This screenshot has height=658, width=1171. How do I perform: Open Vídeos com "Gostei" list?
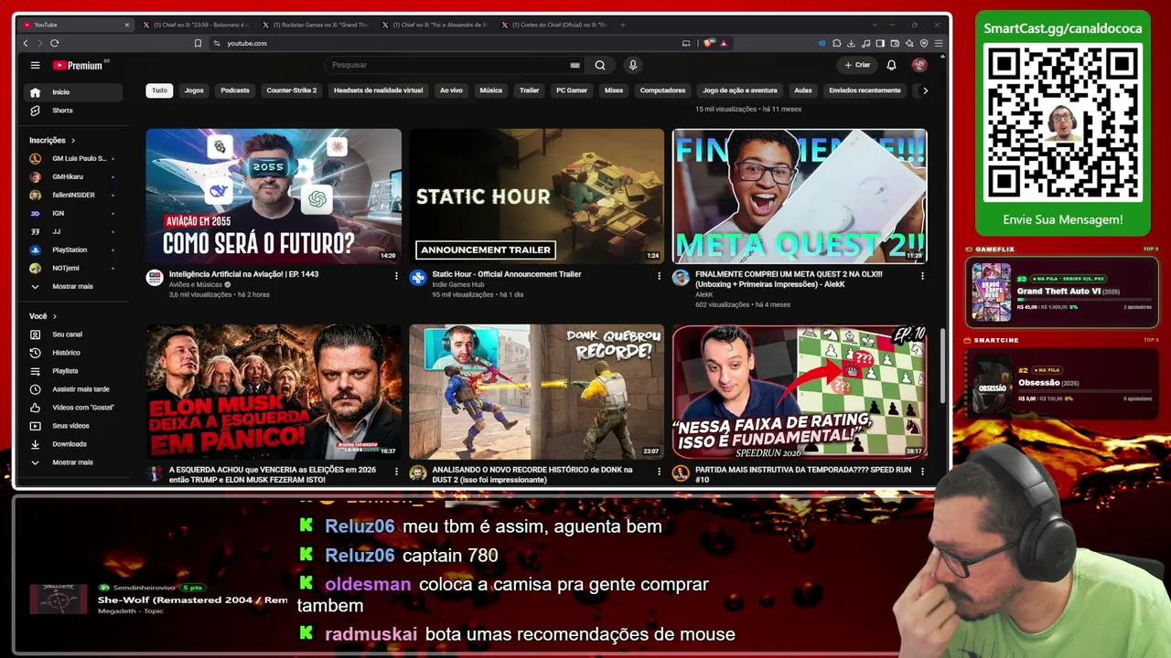point(73,408)
